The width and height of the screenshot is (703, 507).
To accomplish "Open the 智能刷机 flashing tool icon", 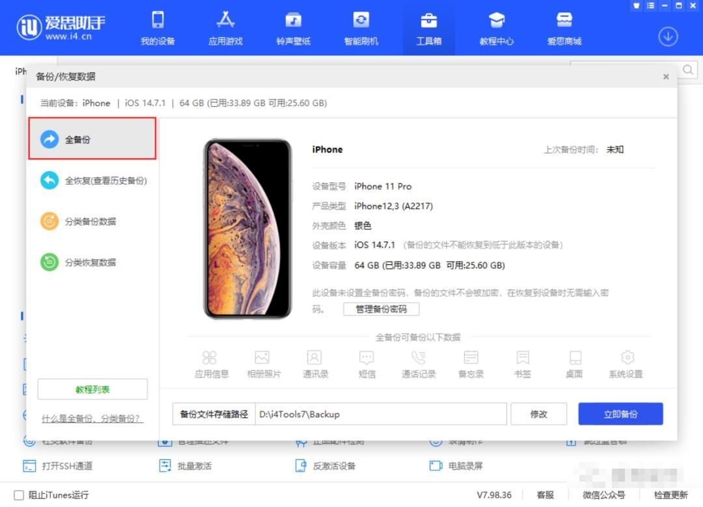I will (x=361, y=28).
